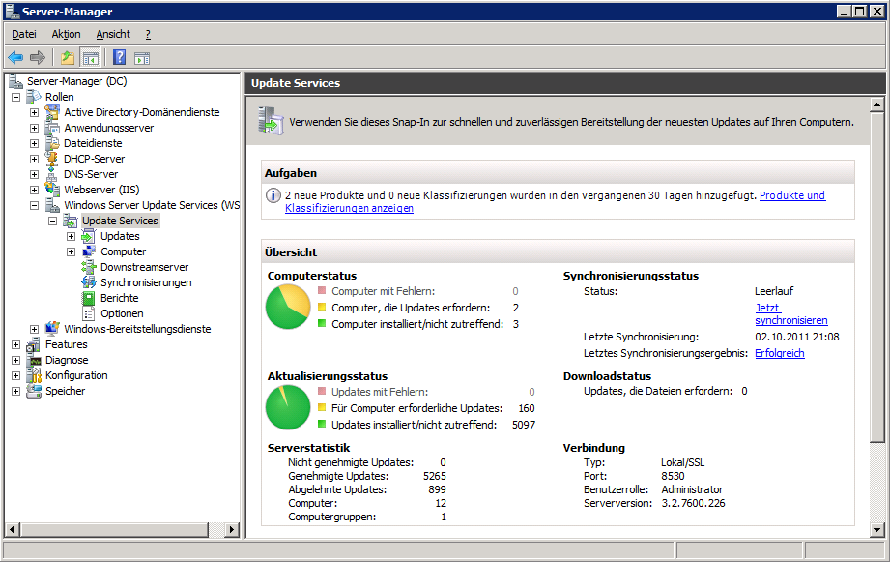Screen dimensions: 890x562
Task: Click scroll up arrow in content pane
Action: pyautogui.click(x=876, y=104)
